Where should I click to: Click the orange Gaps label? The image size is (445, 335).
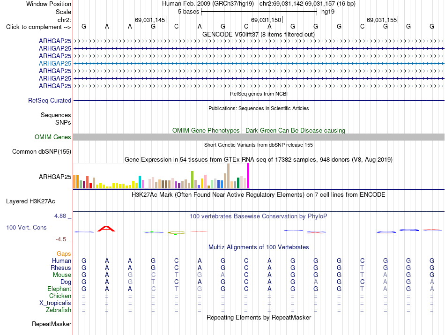point(64,253)
